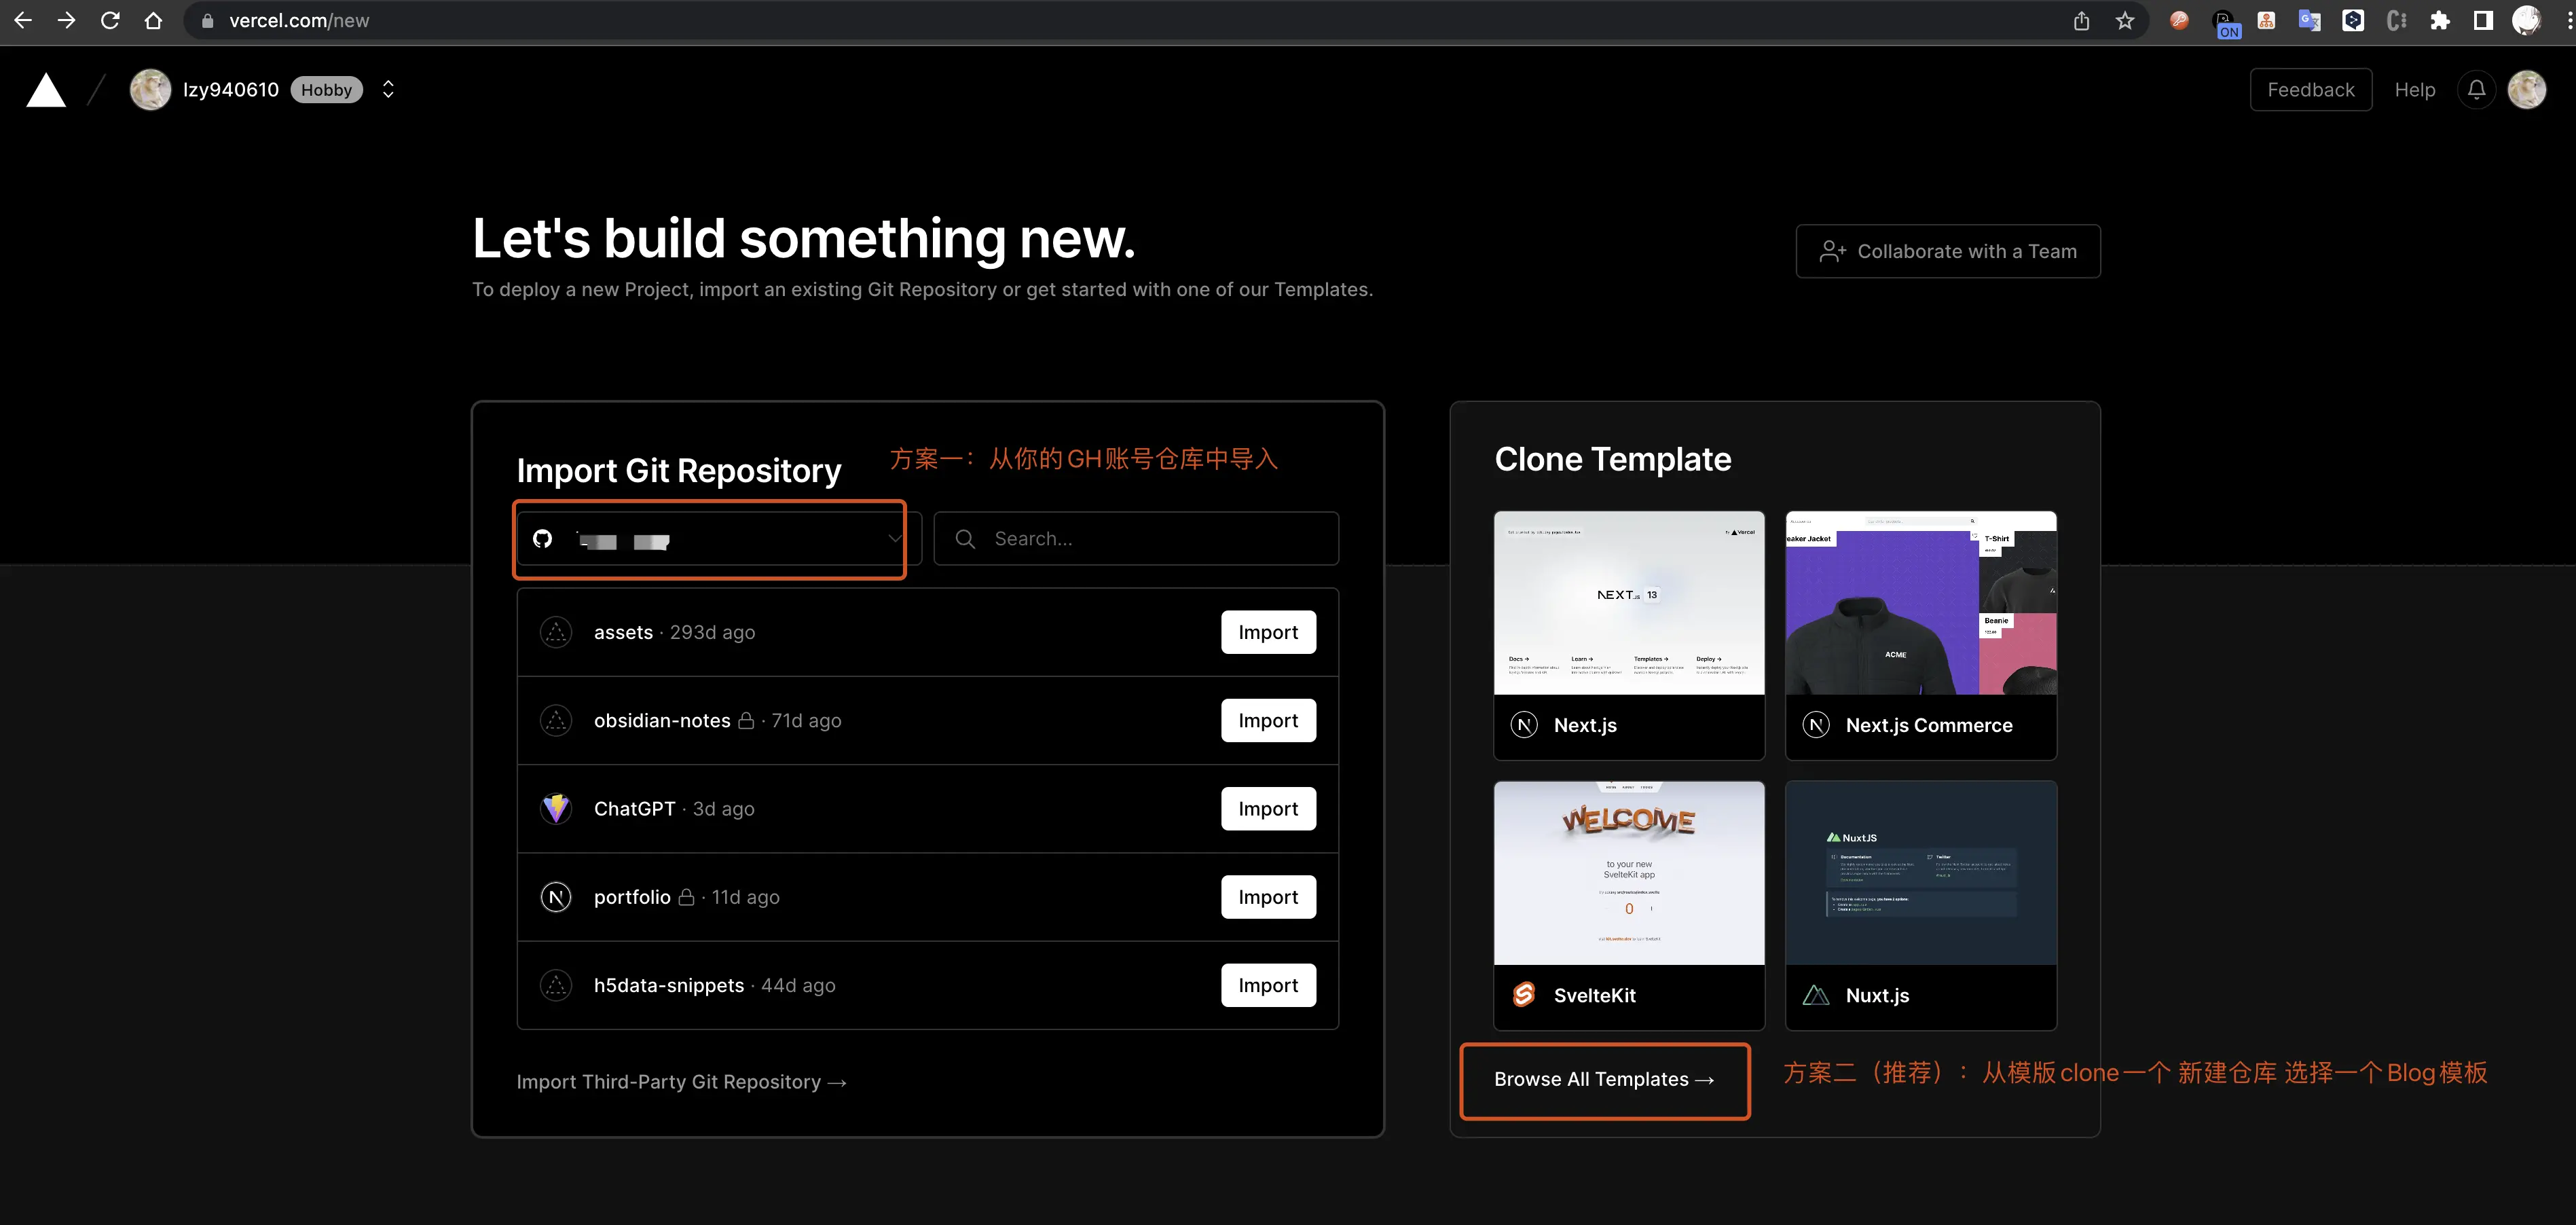Click the Vercel triangle logo
The image size is (2576, 1225).
46,90
